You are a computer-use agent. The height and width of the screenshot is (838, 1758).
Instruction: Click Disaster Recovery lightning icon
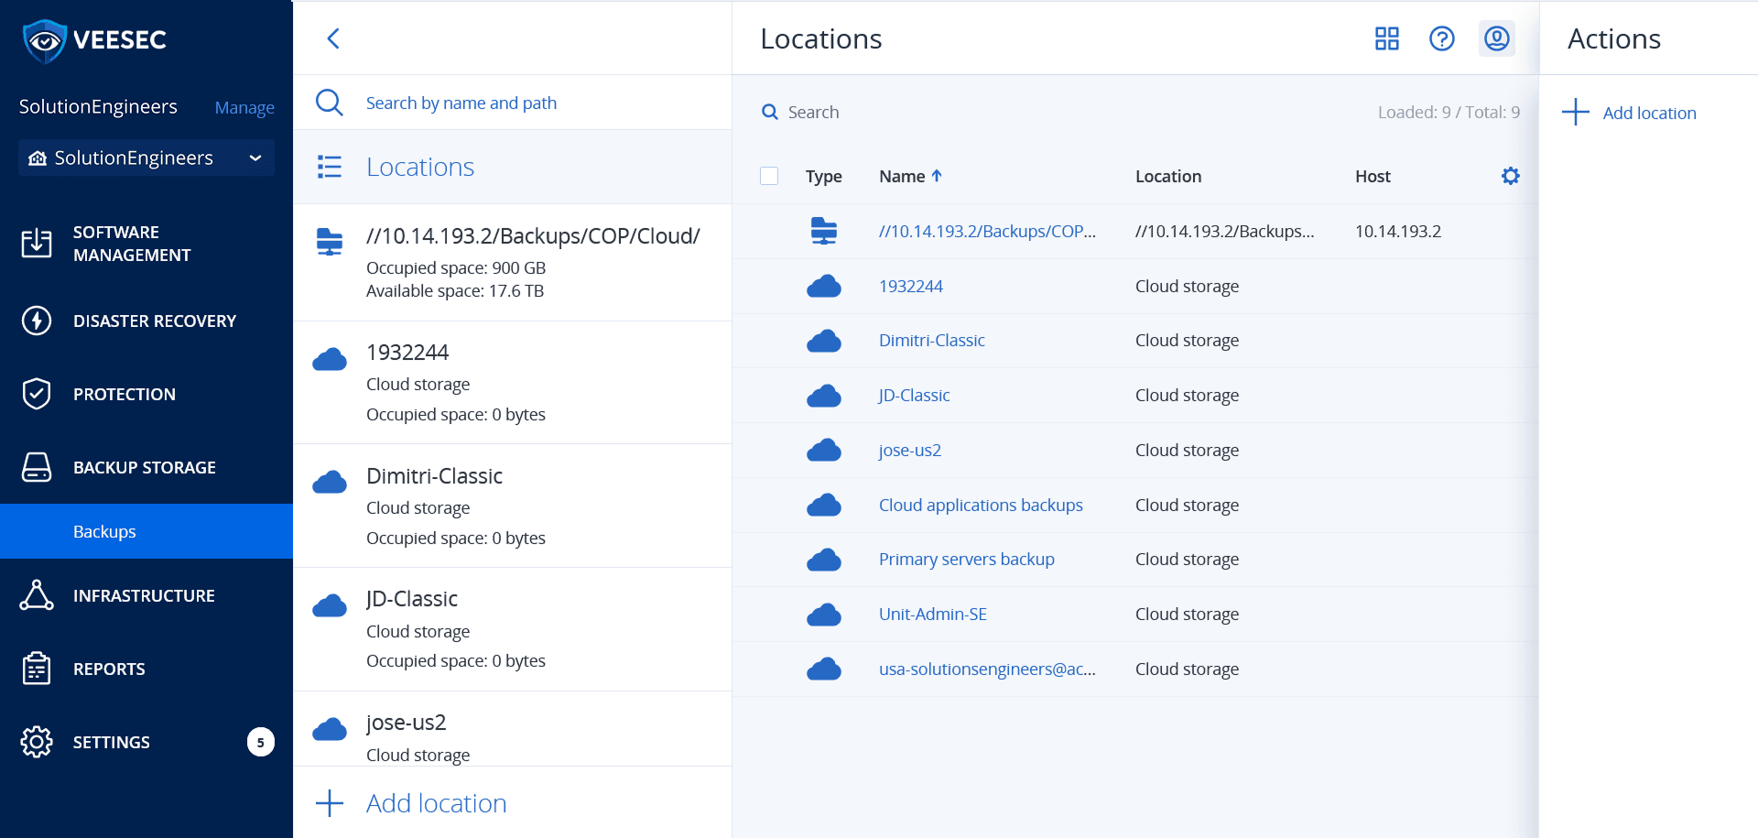[37, 321]
